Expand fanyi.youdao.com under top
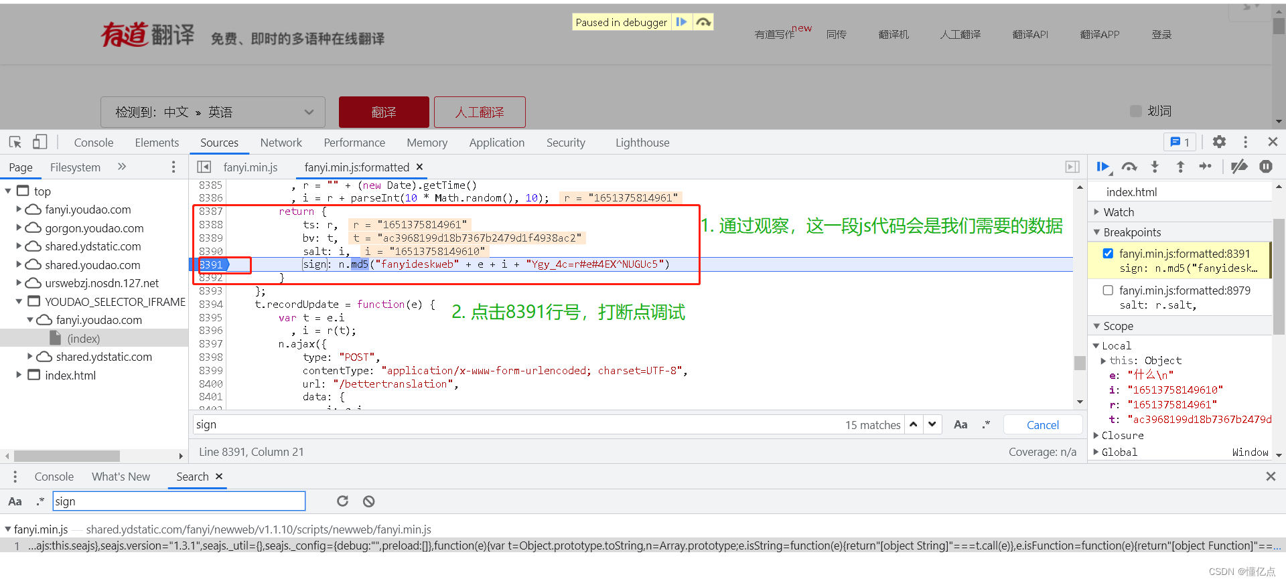This screenshot has width=1286, height=583. pos(19,209)
